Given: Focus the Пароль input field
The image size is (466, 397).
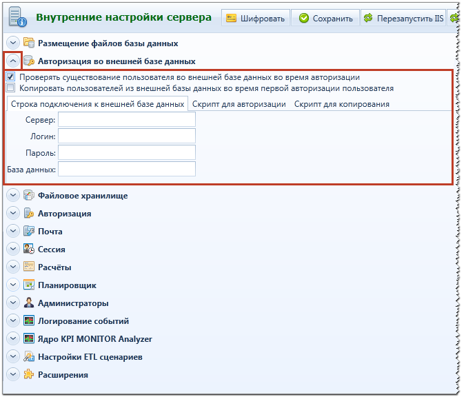Looking at the screenshot, I should click(127, 152).
